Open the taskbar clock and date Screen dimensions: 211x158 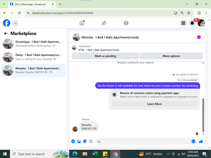[193, 154]
